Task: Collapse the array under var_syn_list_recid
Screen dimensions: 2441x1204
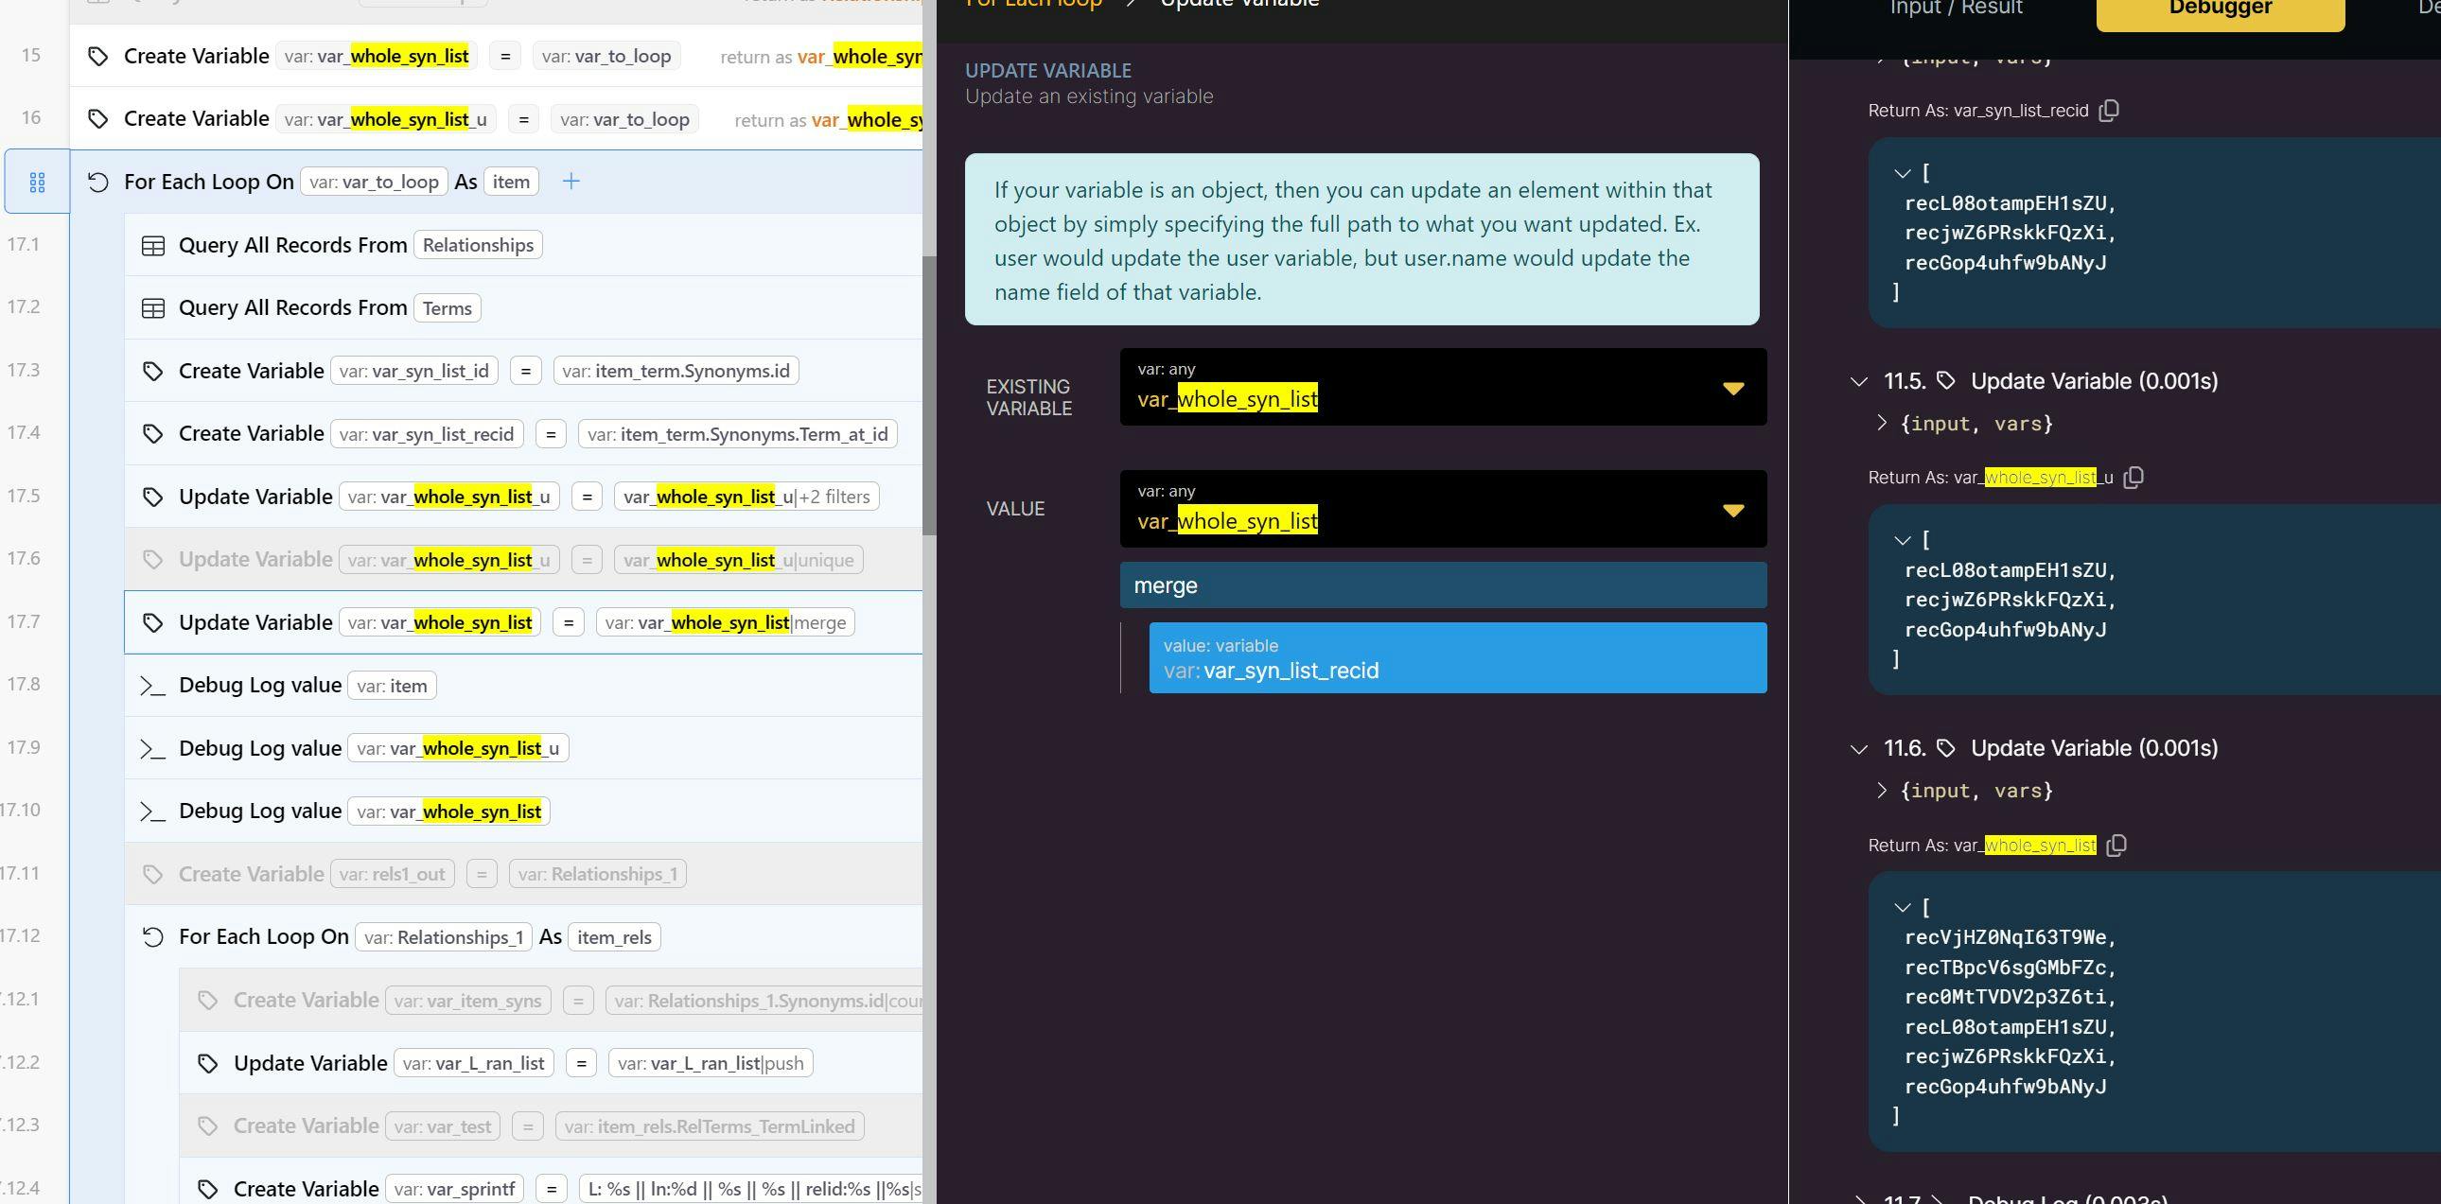Action: pos(1901,173)
